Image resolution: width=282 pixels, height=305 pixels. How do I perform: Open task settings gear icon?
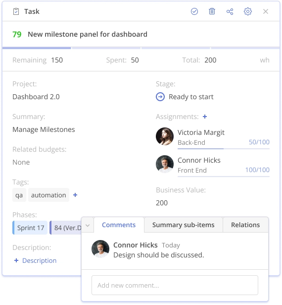248,11
